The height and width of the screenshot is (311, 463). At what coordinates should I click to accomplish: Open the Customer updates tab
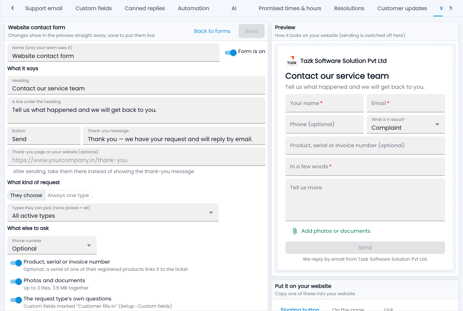(x=402, y=8)
